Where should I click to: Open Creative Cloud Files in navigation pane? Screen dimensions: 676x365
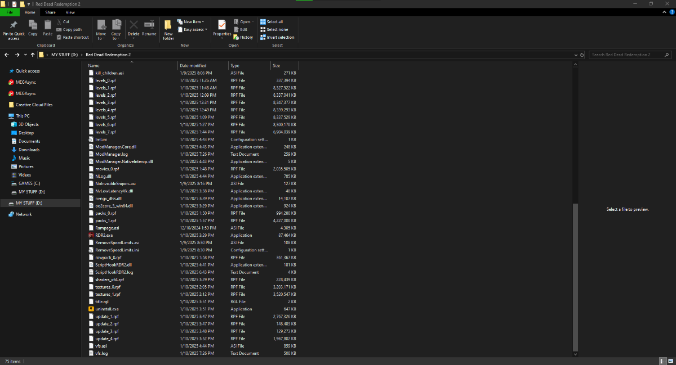pos(34,105)
